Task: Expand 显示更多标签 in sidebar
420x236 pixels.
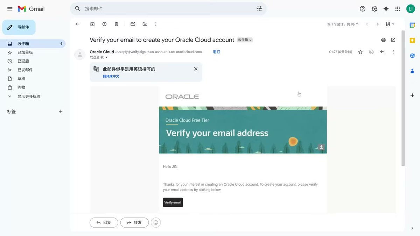Action: 29,96
